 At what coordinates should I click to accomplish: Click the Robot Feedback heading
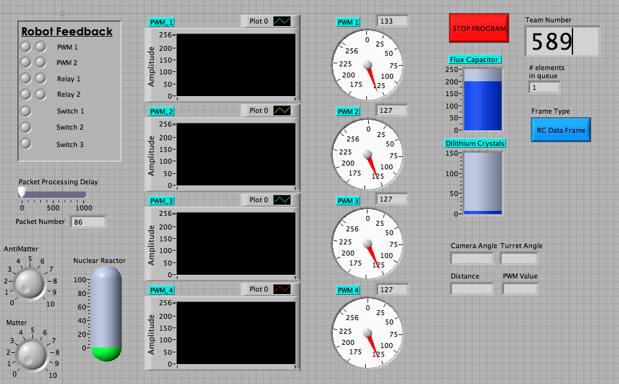[66, 32]
